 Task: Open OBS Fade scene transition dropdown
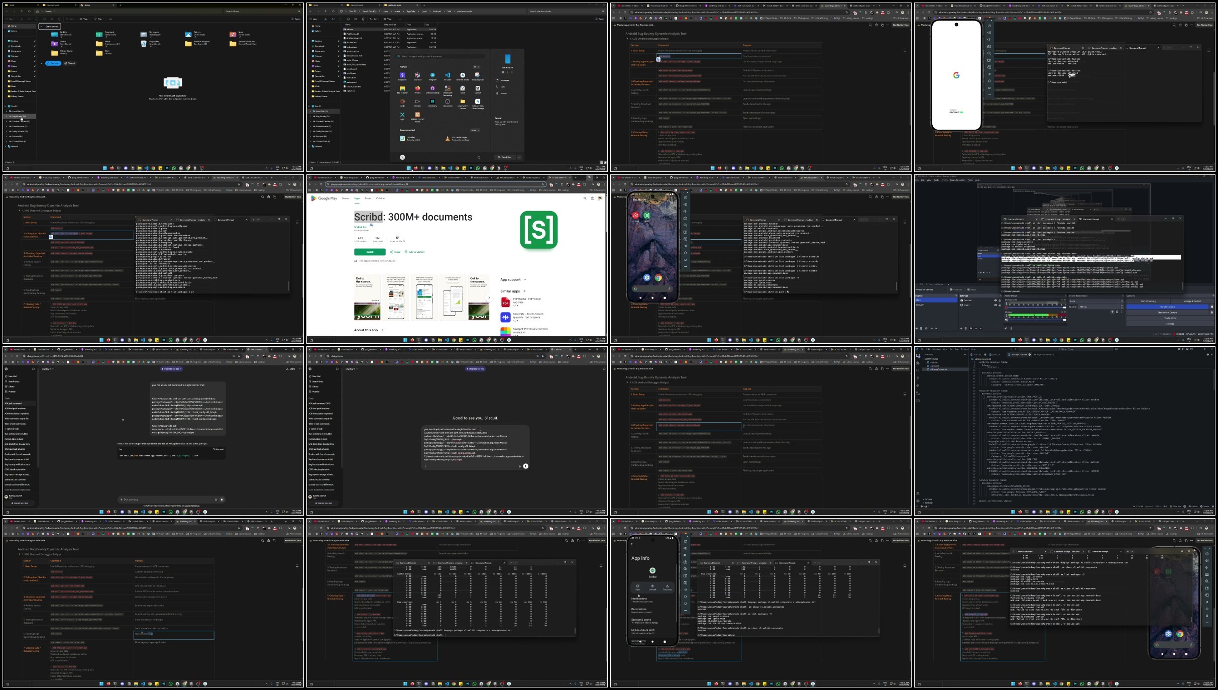pyautogui.click(x=1096, y=301)
